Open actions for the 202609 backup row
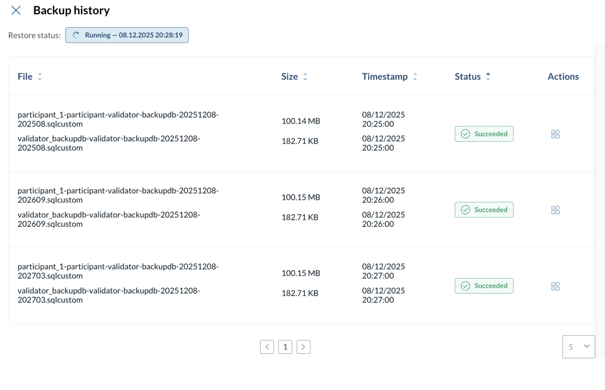605x390 pixels. tap(555, 210)
